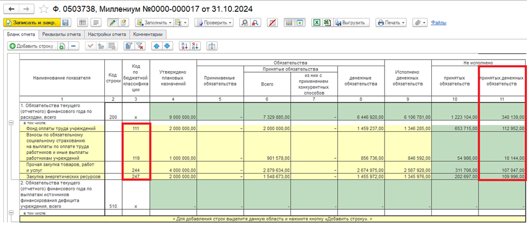Export to Excel with the green X icon

(317, 23)
